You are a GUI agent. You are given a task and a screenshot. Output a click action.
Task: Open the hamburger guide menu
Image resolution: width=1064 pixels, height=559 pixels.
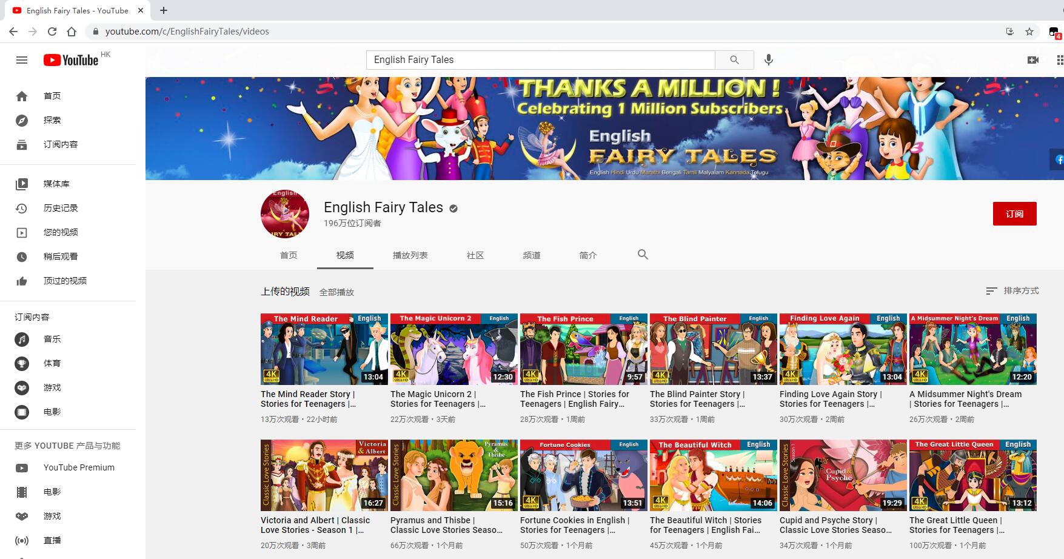pyautogui.click(x=22, y=60)
